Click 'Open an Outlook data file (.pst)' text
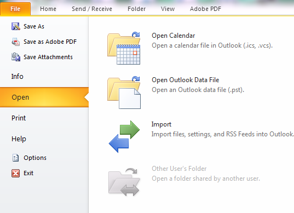This screenshot has width=294, height=213. click(x=198, y=90)
